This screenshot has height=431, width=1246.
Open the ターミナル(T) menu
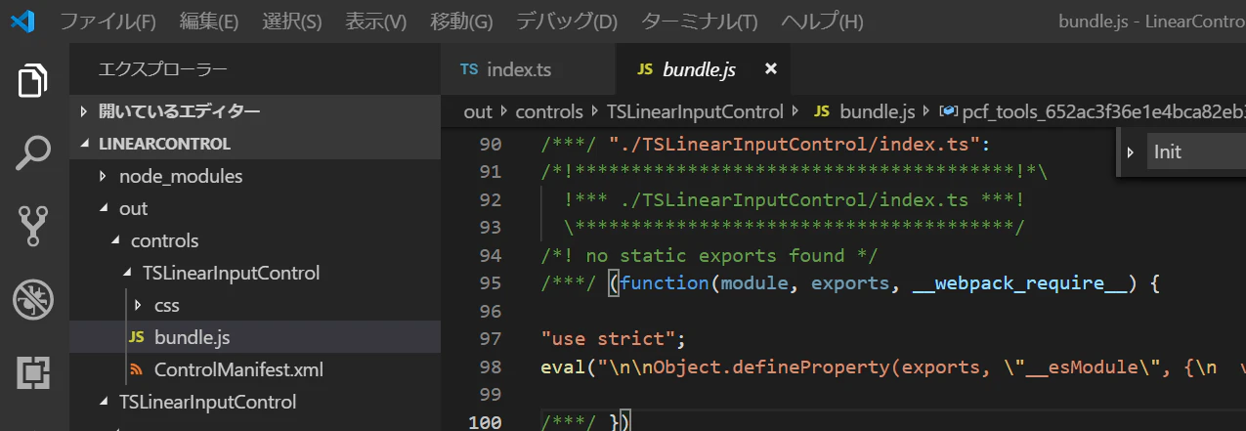click(700, 21)
